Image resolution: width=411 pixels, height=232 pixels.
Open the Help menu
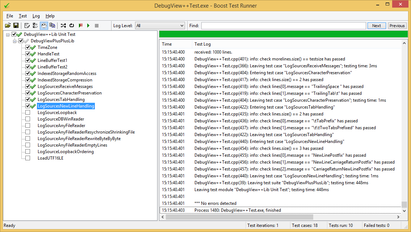pos(50,16)
